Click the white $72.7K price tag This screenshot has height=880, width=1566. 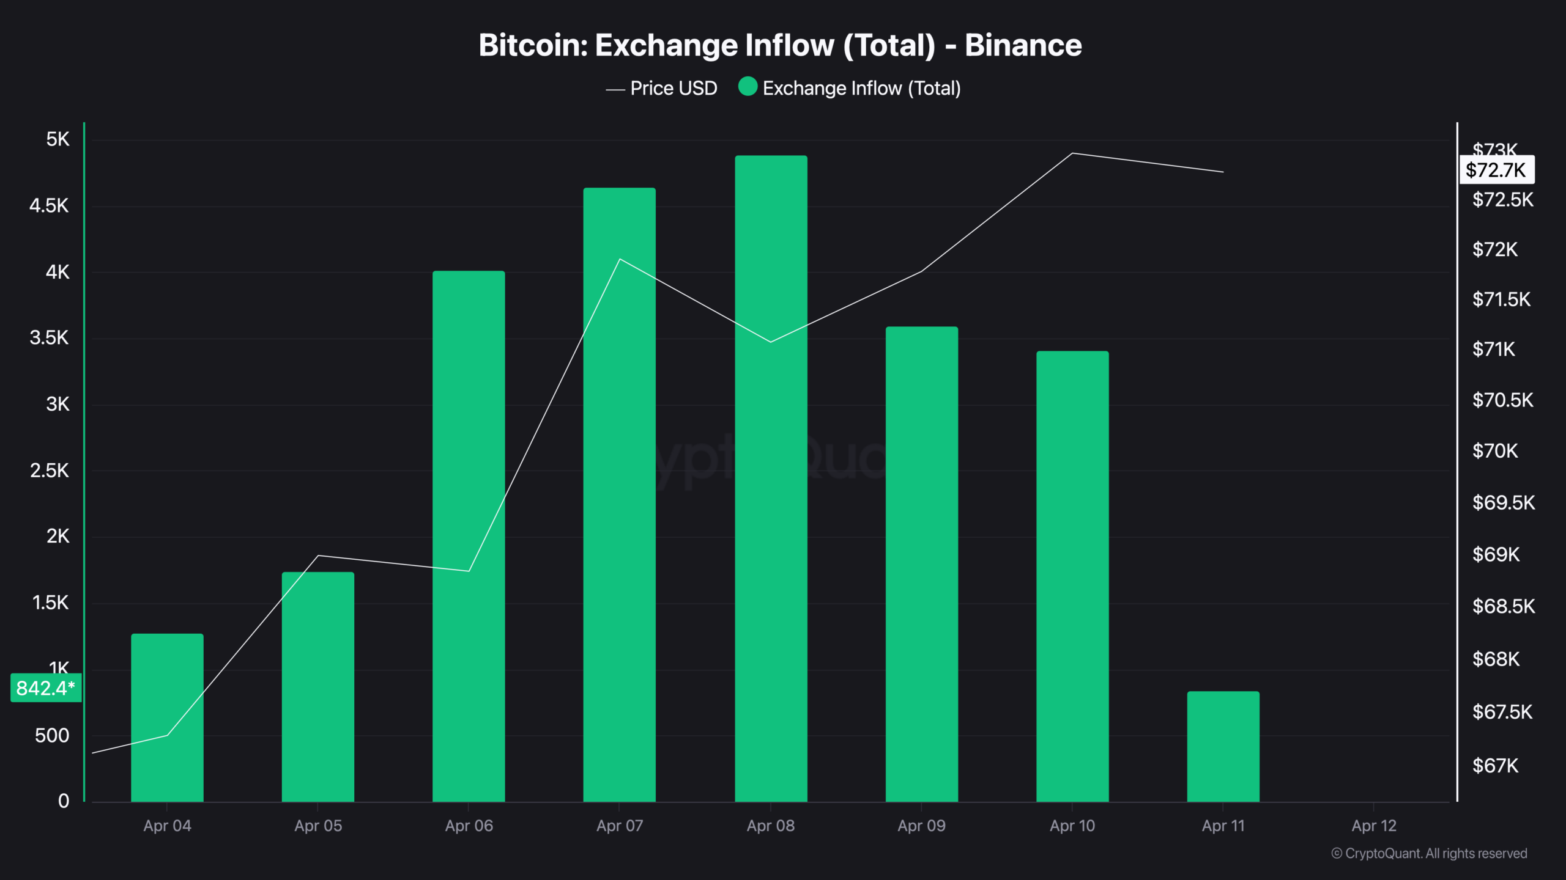pos(1496,170)
